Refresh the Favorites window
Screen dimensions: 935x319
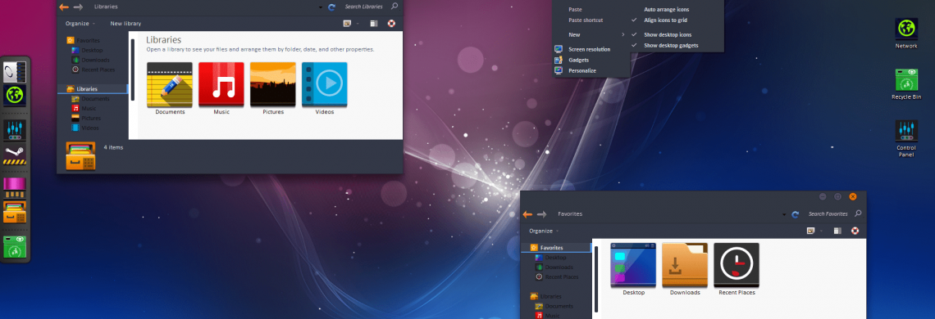pos(796,214)
